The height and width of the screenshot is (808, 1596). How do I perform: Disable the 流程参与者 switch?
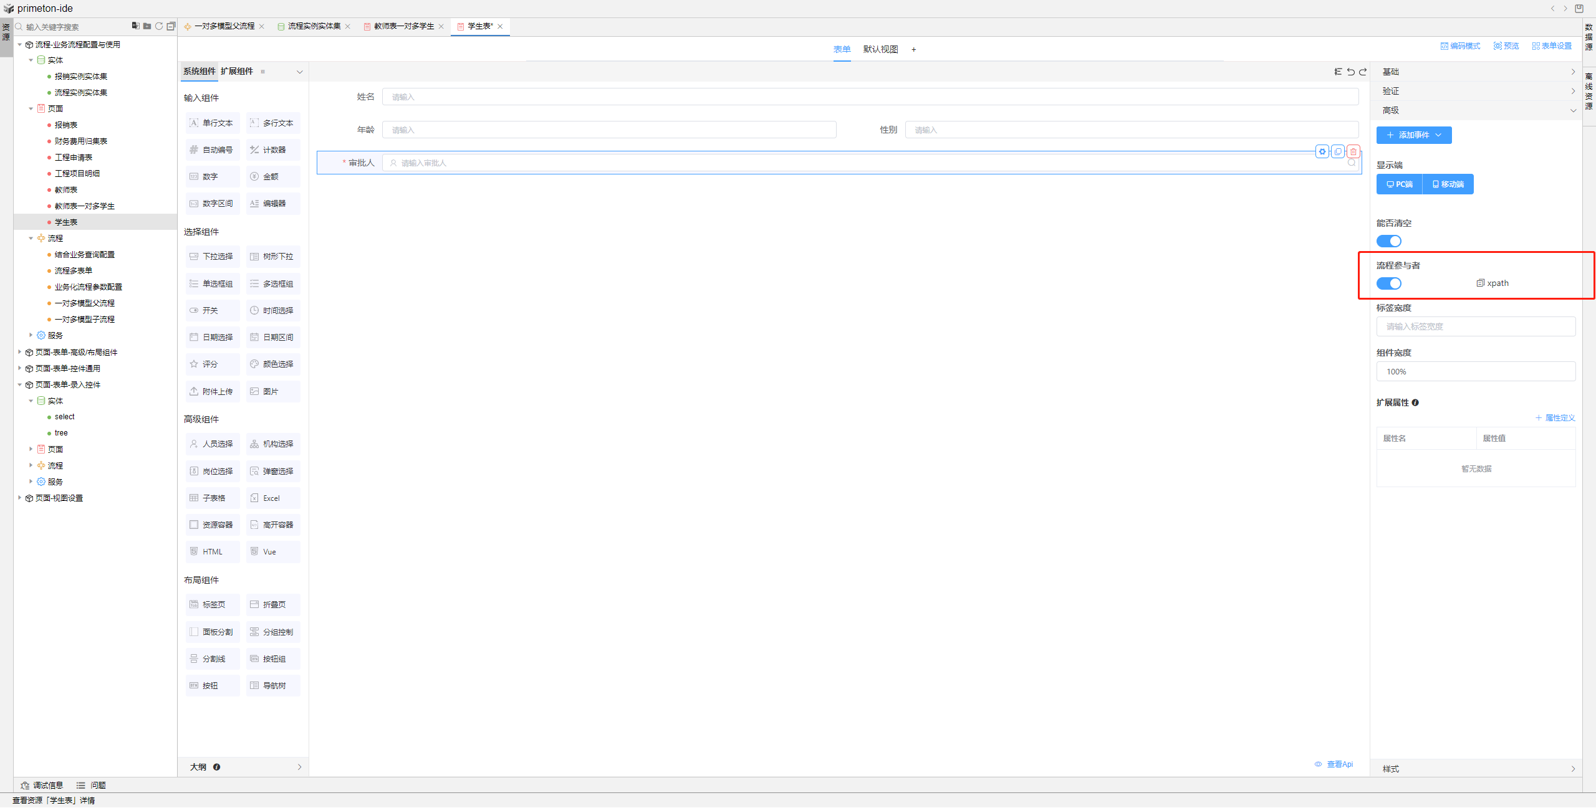coord(1388,283)
